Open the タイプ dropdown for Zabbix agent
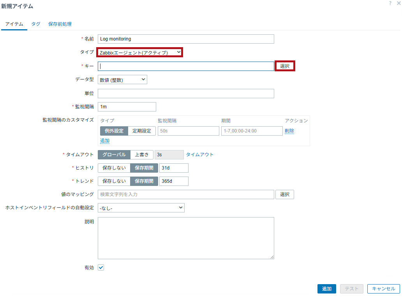Viewport: 402px width, 297px height. point(140,52)
